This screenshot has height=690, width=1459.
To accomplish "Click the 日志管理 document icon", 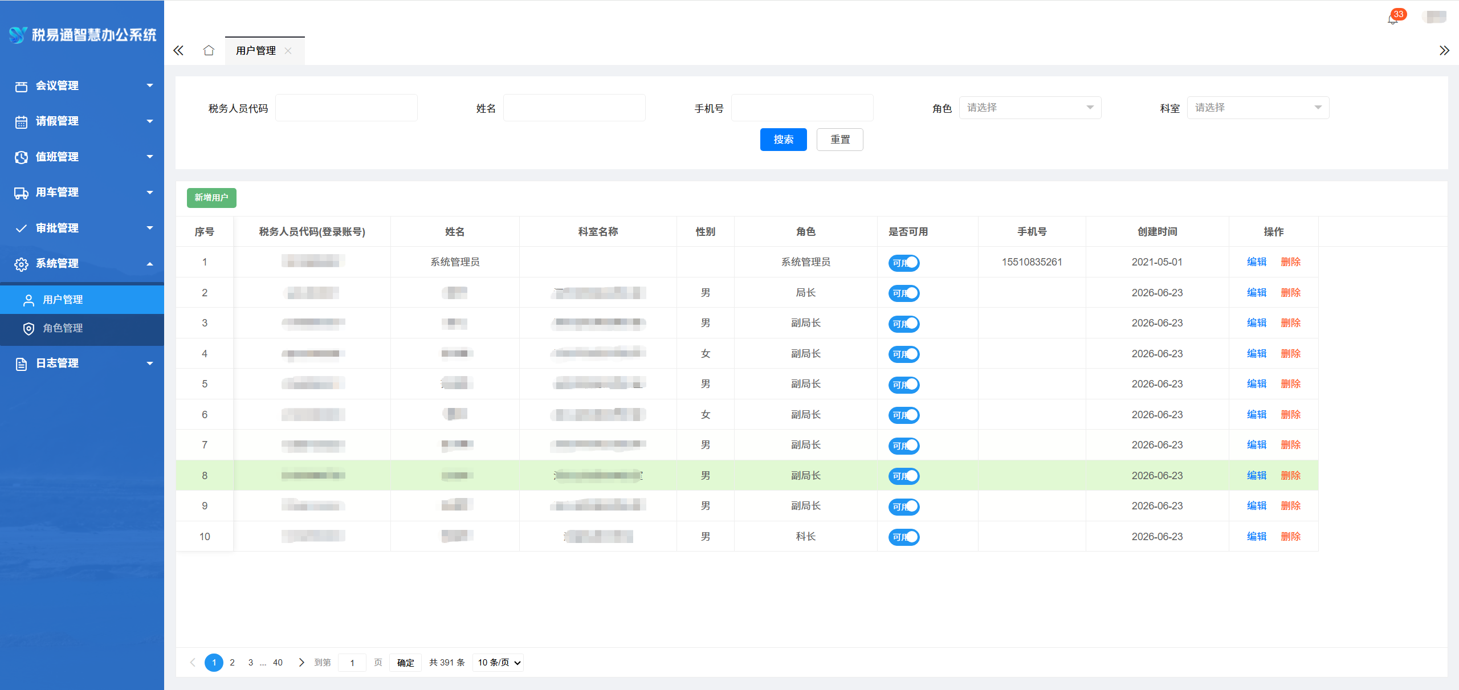I will click(21, 364).
